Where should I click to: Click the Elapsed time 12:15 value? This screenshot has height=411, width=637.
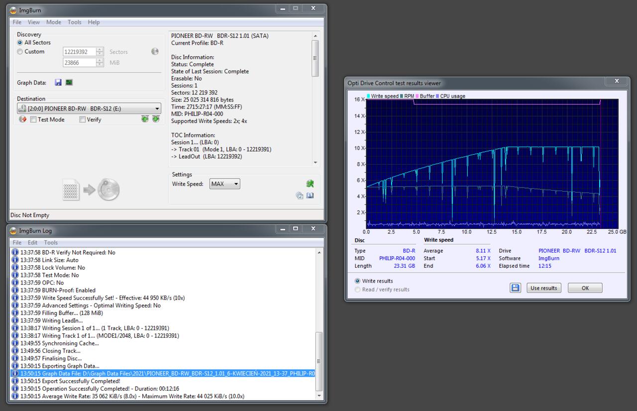coord(546,266)
